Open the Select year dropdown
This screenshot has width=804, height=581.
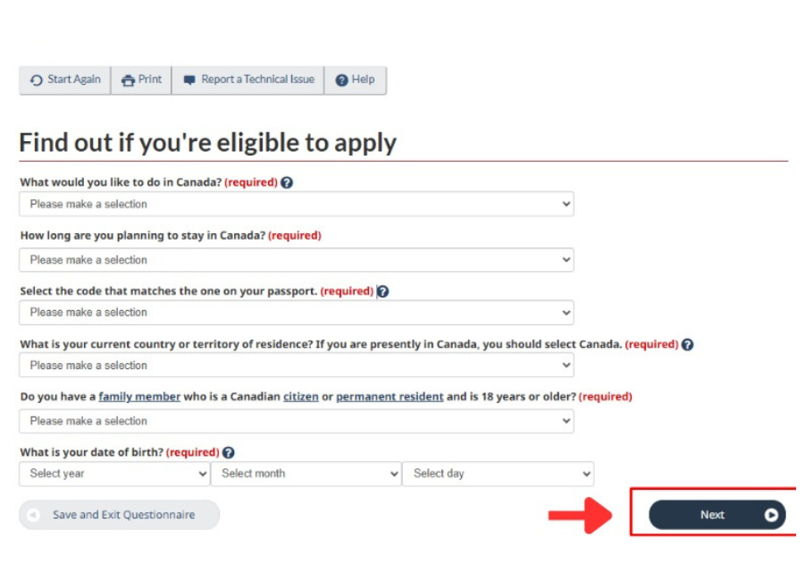coord(114,474)
